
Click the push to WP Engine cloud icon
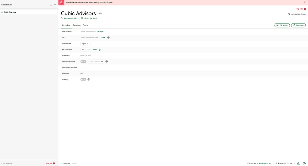click(304, 164)
